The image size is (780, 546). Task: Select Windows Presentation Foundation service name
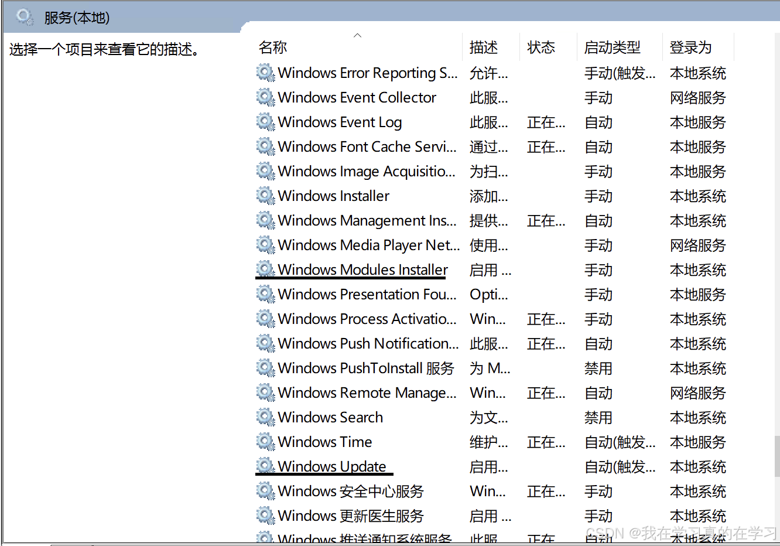coord(367,294)
